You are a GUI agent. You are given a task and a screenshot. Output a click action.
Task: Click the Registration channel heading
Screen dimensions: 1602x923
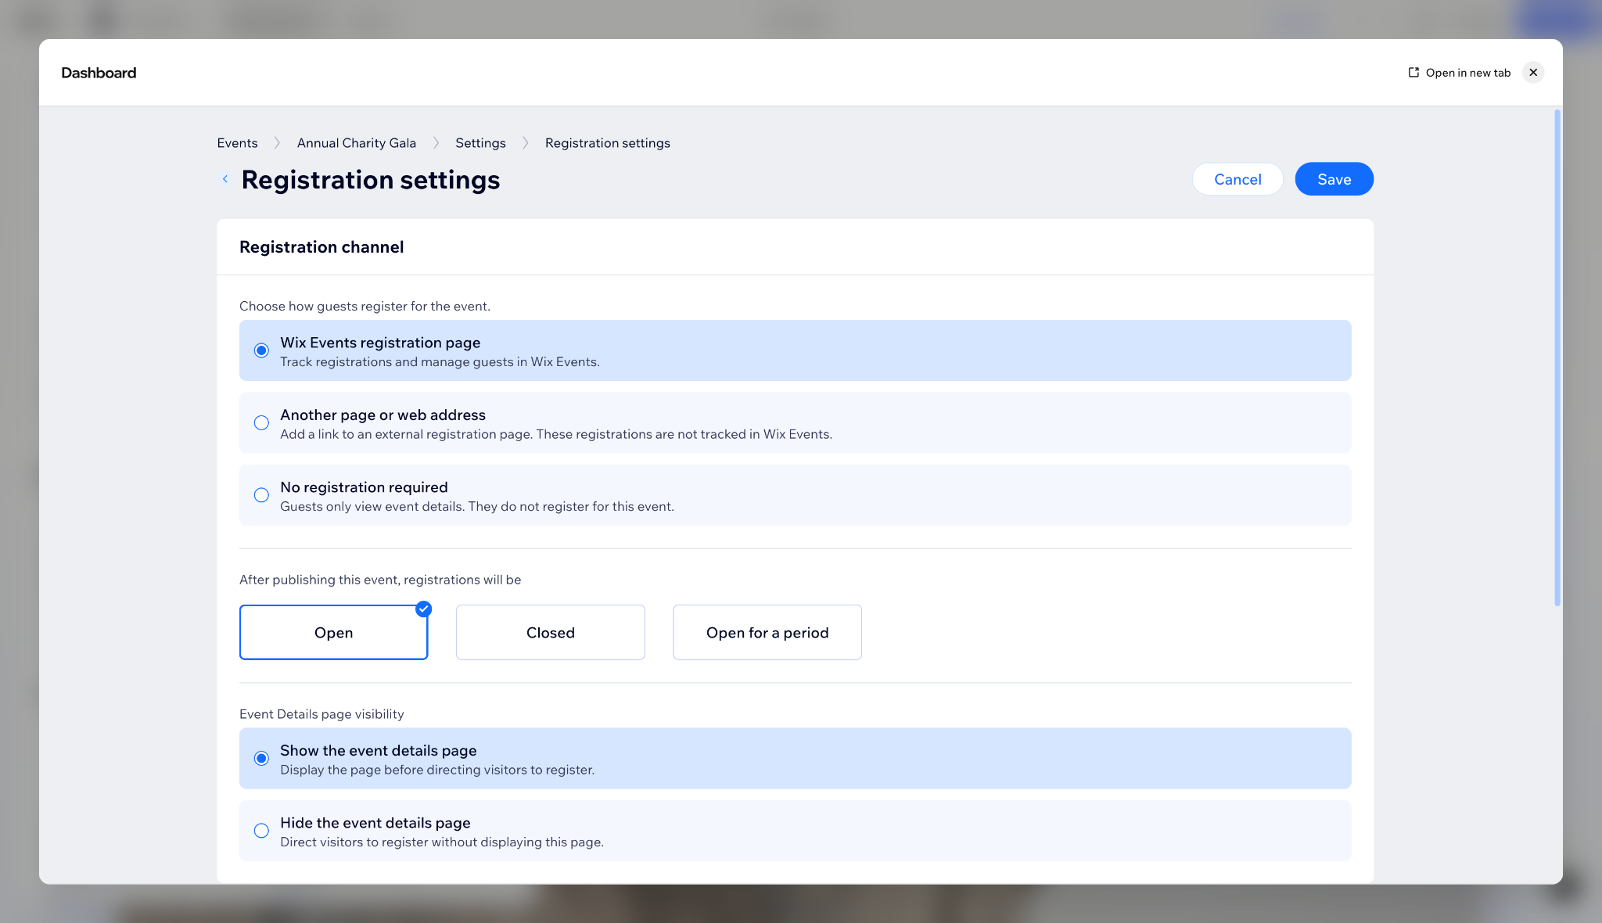click(x=321, y=247)
